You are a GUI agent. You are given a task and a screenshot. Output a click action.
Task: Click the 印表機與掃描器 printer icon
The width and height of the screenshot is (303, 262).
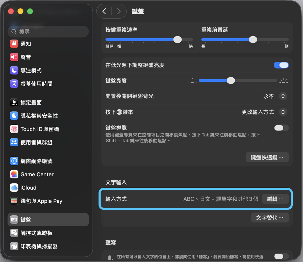[14, 246]
